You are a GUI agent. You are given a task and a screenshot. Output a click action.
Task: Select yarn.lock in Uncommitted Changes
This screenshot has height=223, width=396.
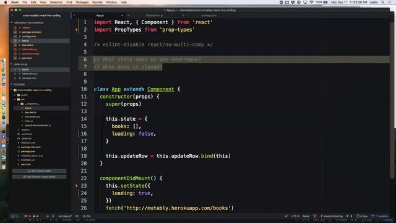(x=27, y=58)
